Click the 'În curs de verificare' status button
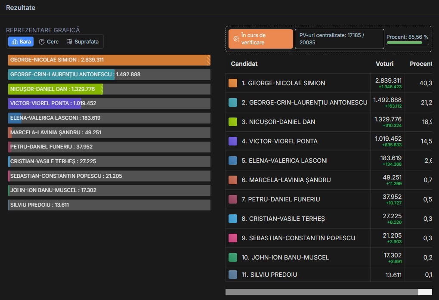439x300 pixels. click(x=261, y=39)
